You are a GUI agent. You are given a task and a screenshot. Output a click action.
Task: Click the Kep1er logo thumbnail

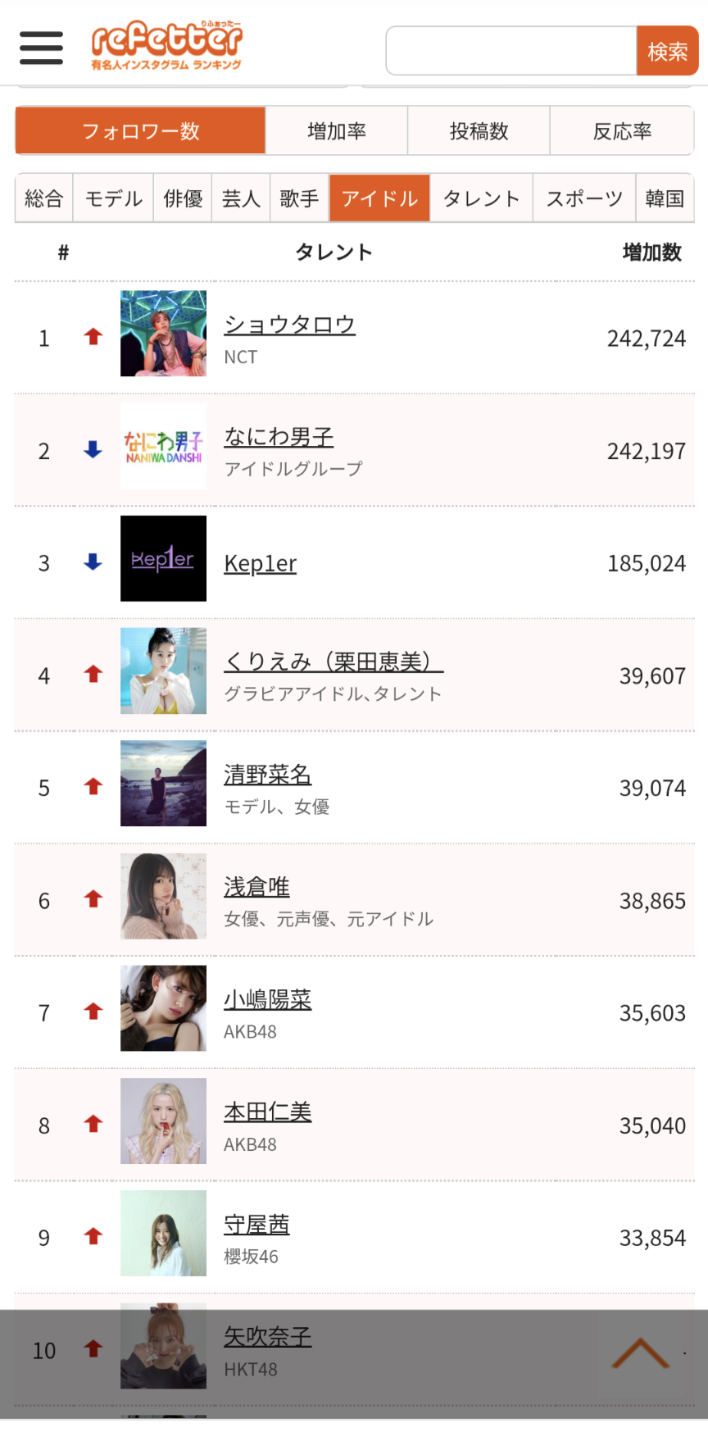[x=163, y=559]
